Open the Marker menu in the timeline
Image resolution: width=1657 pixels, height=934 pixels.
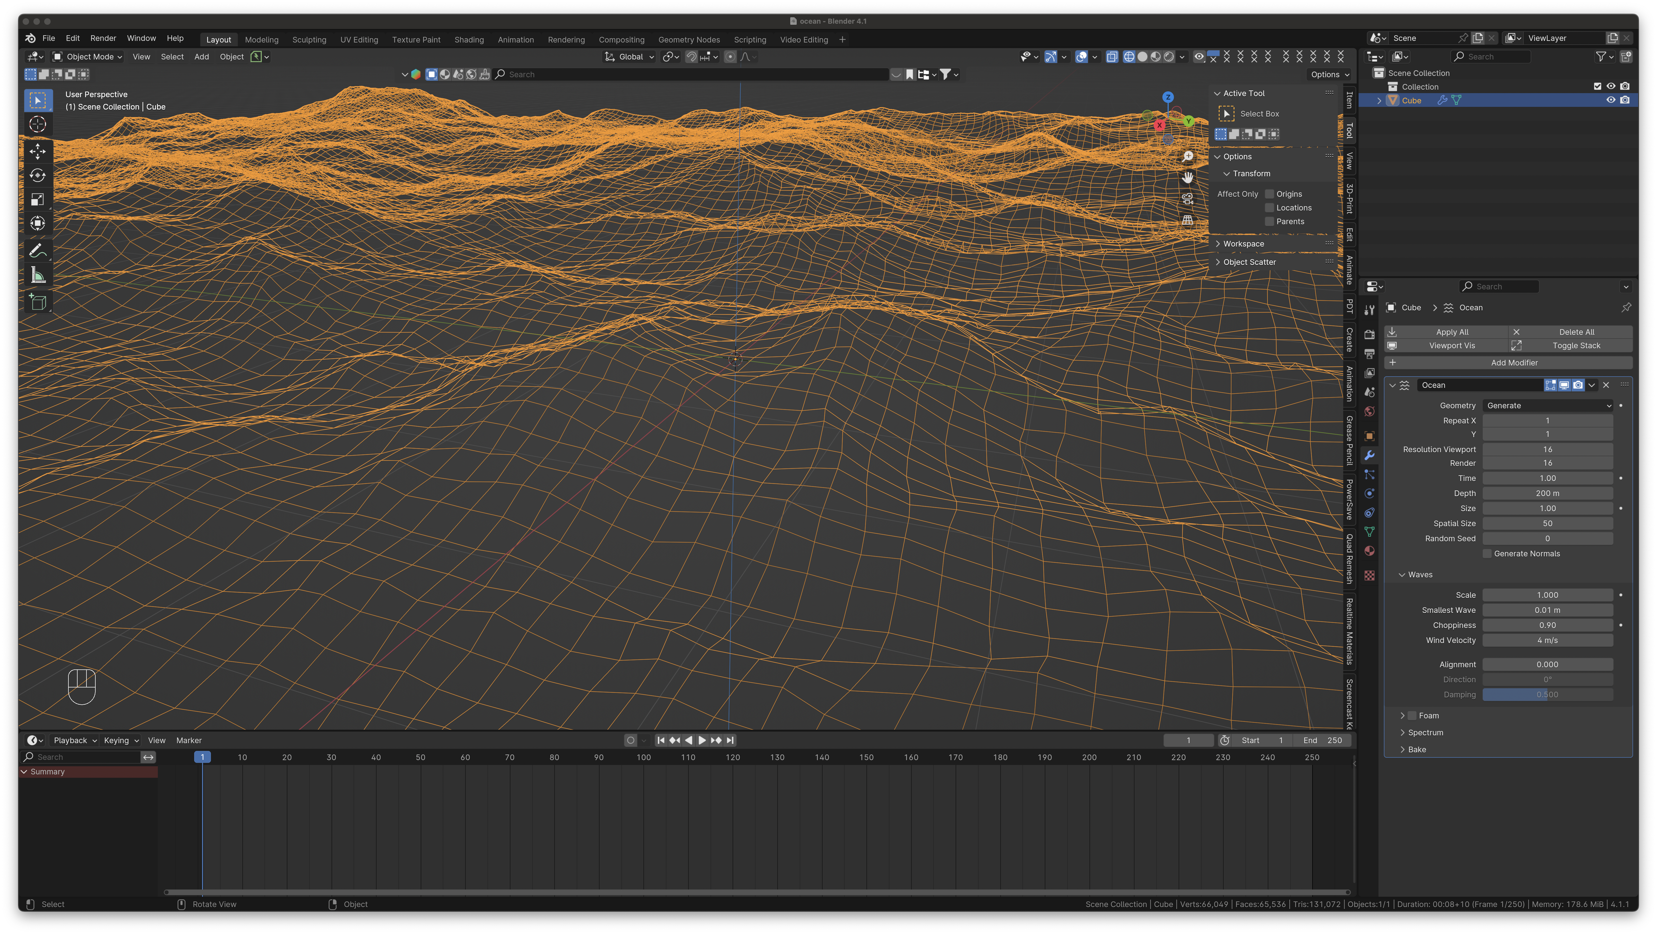pos(189,740)
